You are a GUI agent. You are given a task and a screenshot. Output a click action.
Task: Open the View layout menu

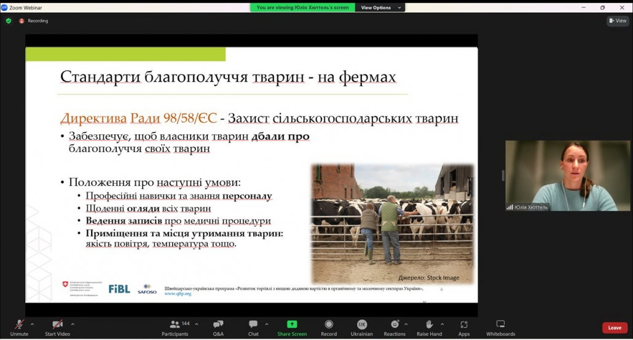pos(618,21)
